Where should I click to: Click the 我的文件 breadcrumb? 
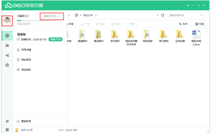[x=88, y=15]
